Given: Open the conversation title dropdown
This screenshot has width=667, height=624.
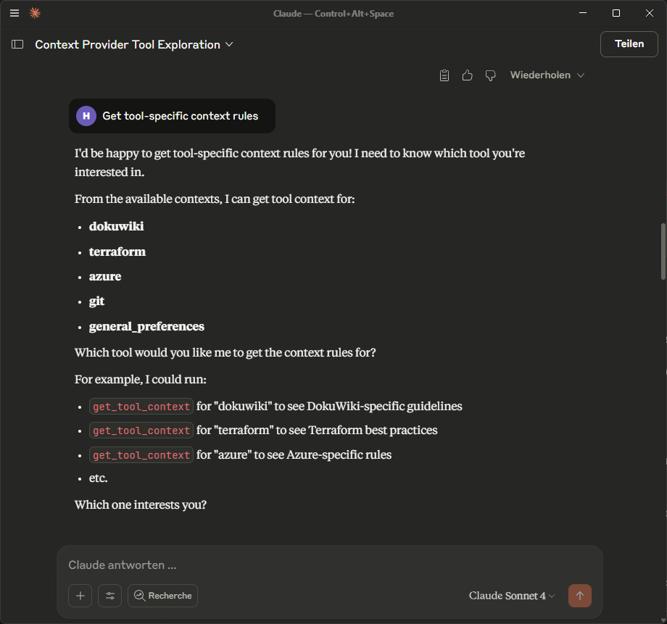Looking at the screenshot, I should (229, 44).
